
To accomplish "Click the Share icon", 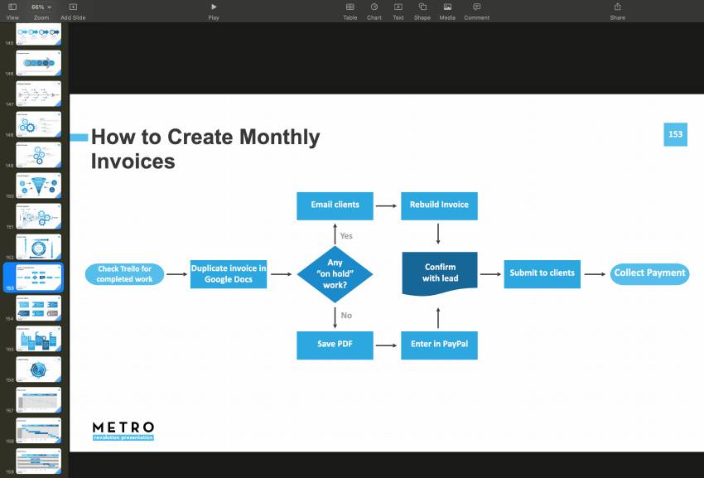I will pos(618,7).
